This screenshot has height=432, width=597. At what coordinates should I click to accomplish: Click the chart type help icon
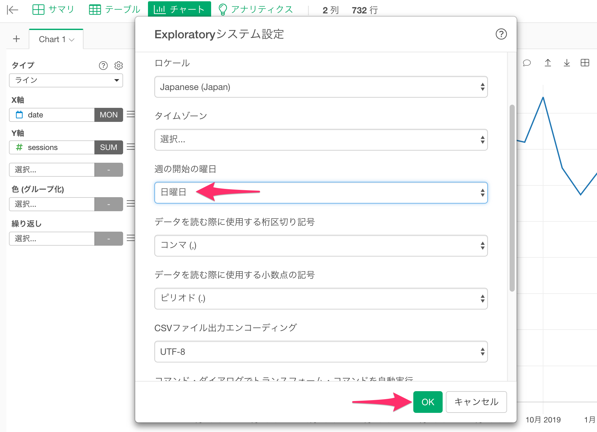click(103, 65)
